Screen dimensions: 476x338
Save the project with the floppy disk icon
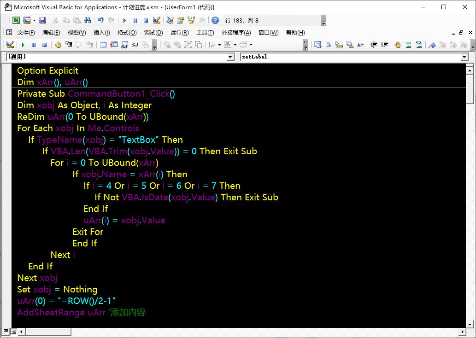[x=42, y=20]
